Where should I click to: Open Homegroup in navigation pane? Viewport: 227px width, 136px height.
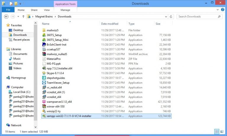[18, 78]
